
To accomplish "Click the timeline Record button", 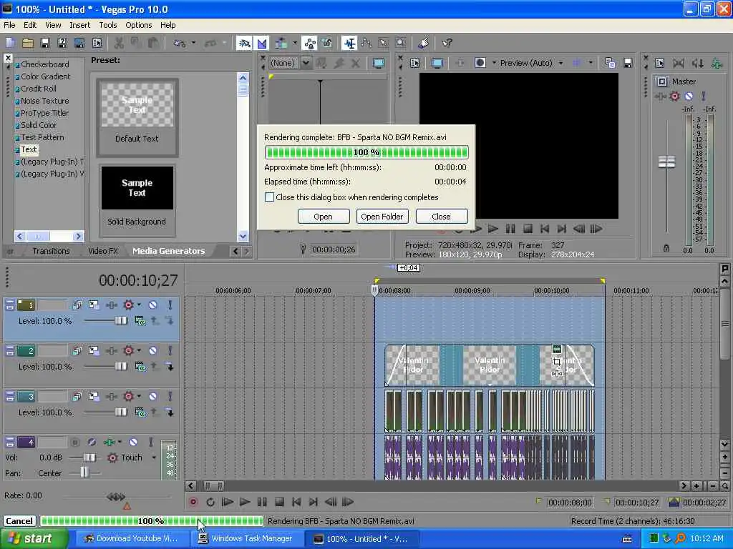I will click(x=193, y=503).
